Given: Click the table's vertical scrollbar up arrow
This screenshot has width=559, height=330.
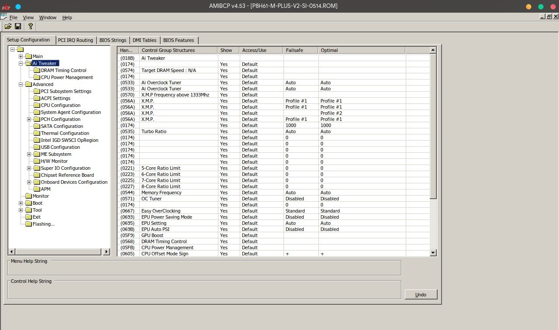Looking at the screenshot, I should (433, 50).
